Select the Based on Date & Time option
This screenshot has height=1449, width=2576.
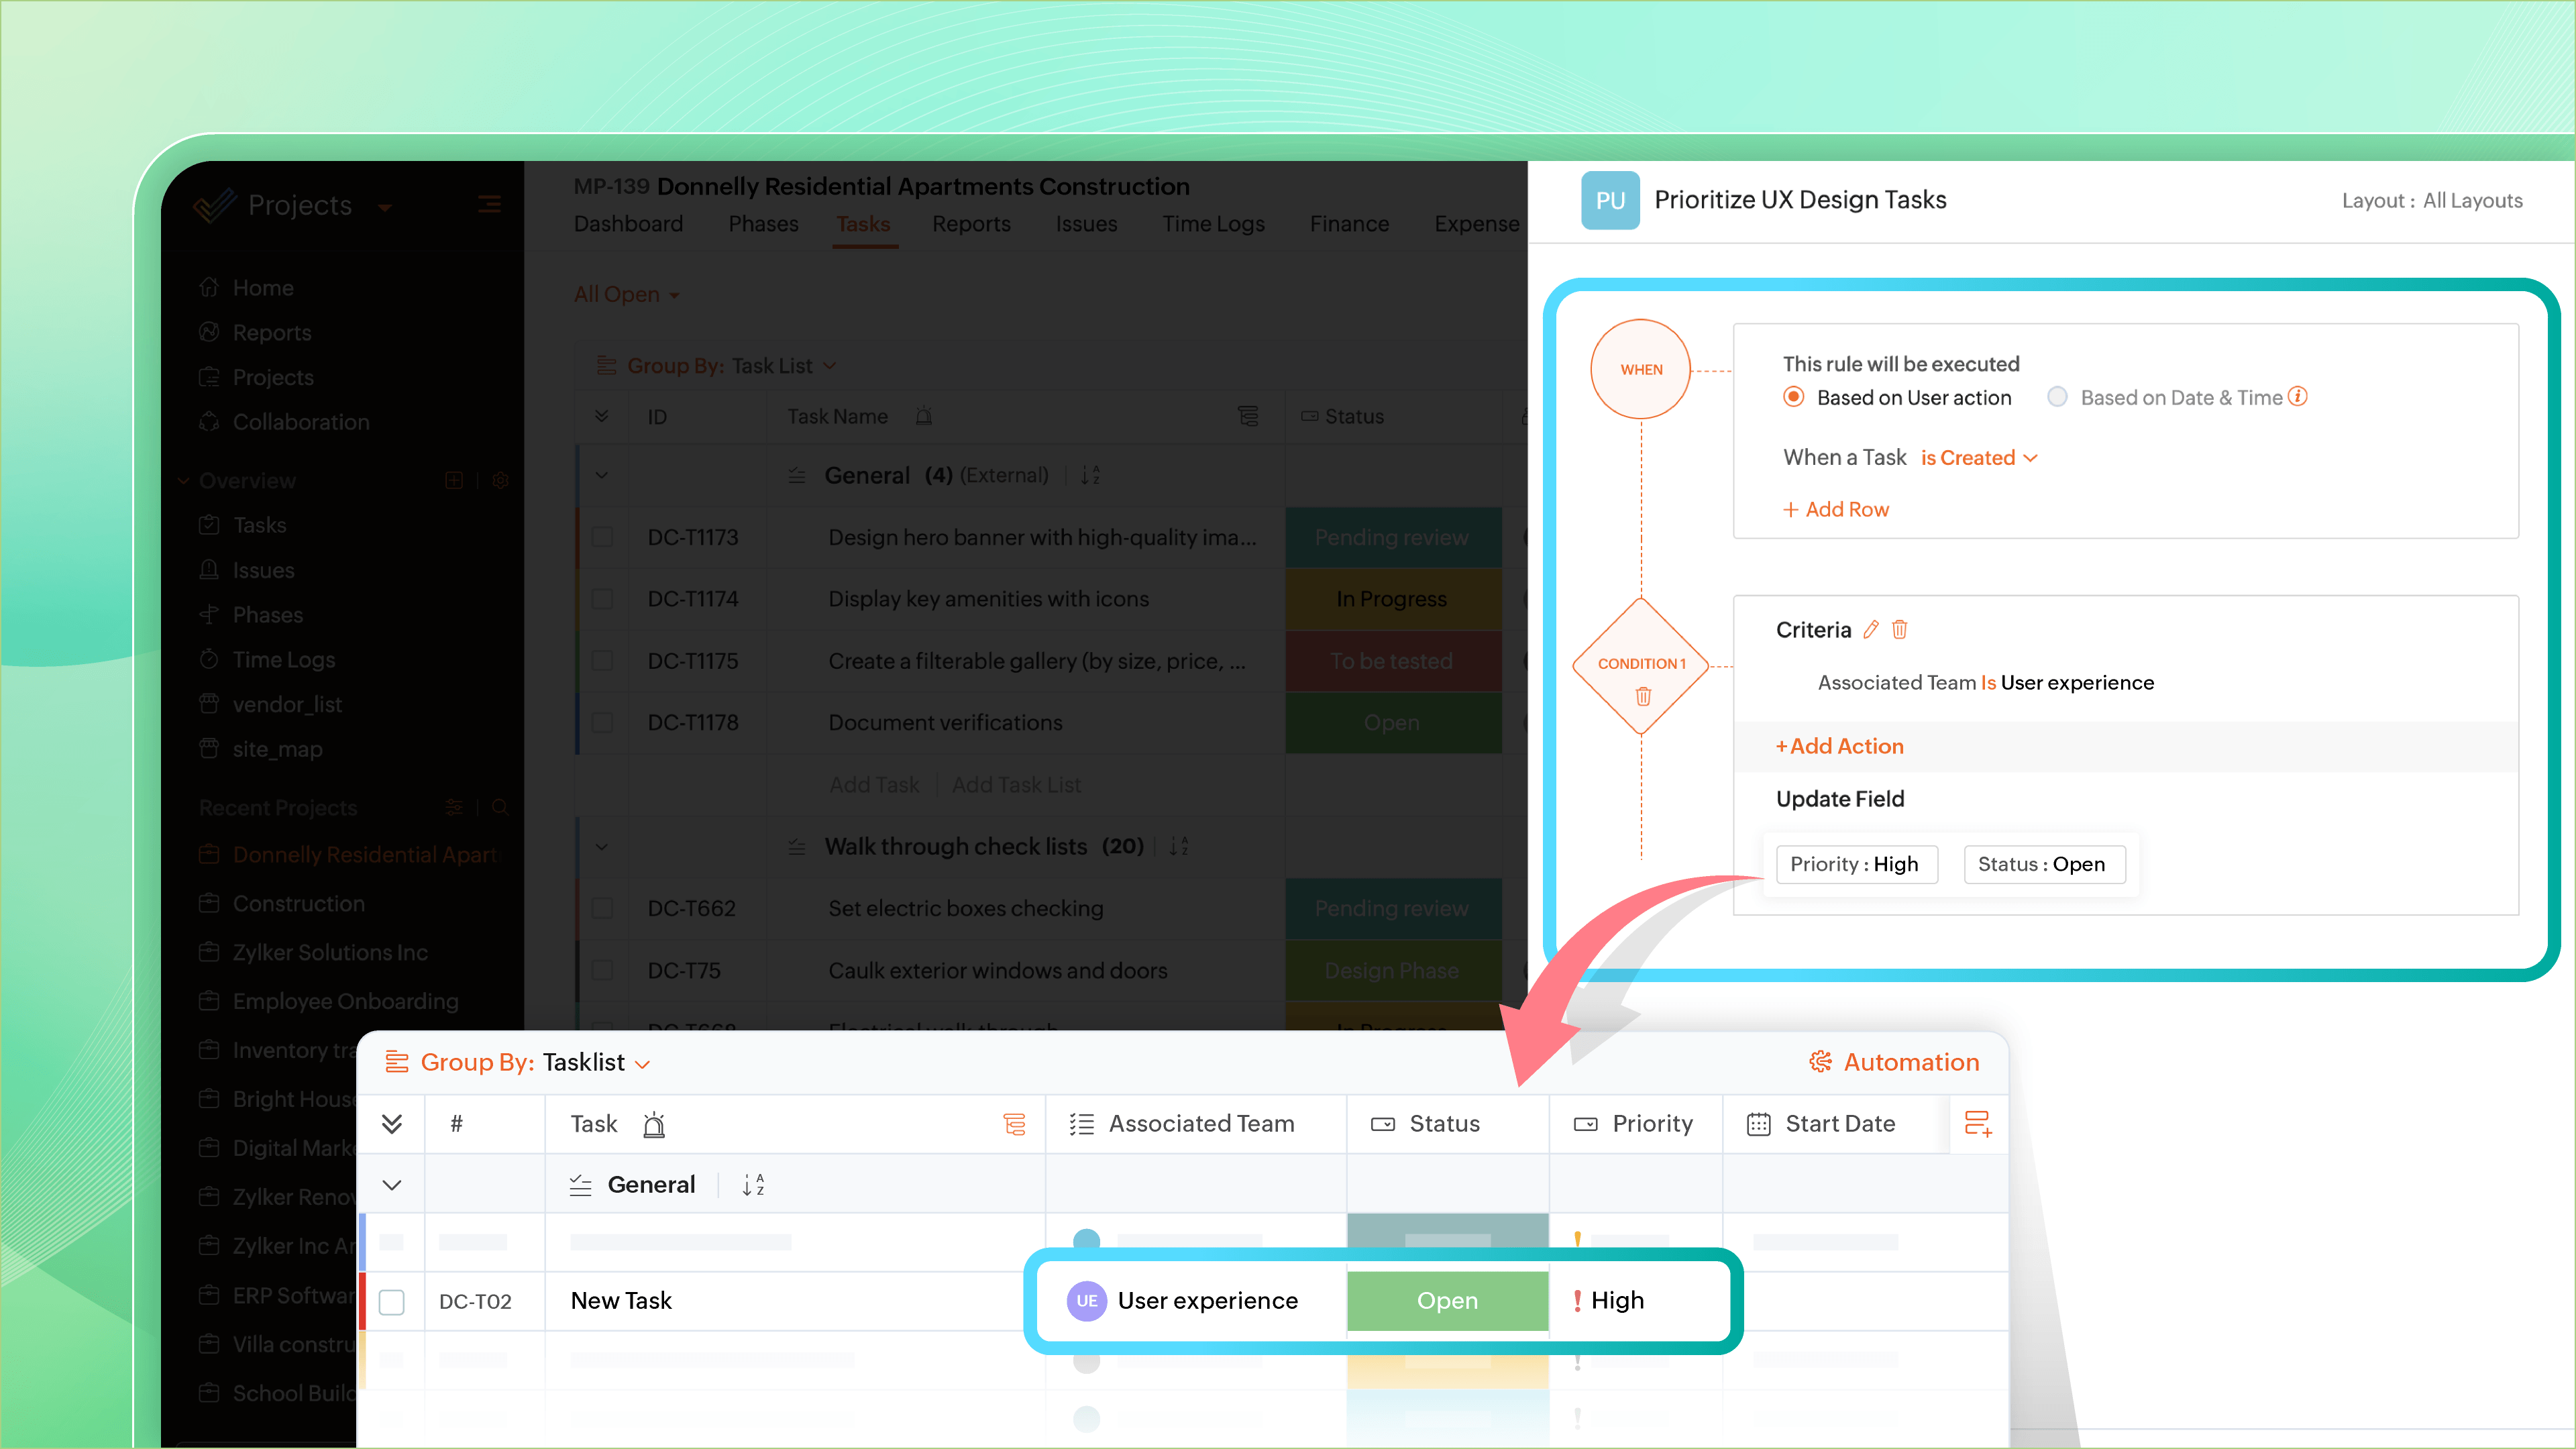point(2057,397)
